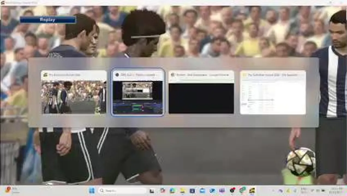This screenshot has width=347, height=196.
Task: Open Task View from the taskbar
Action: click(152, 191)
